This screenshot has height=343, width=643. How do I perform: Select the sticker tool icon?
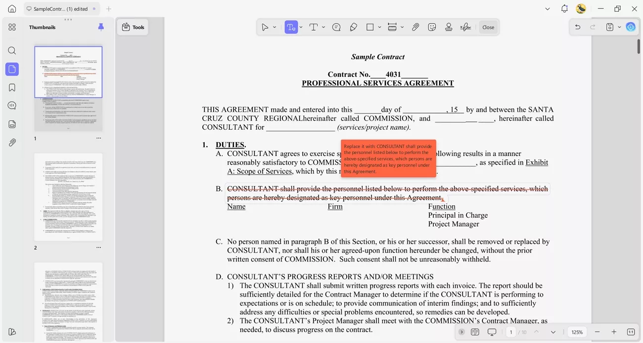432,27
